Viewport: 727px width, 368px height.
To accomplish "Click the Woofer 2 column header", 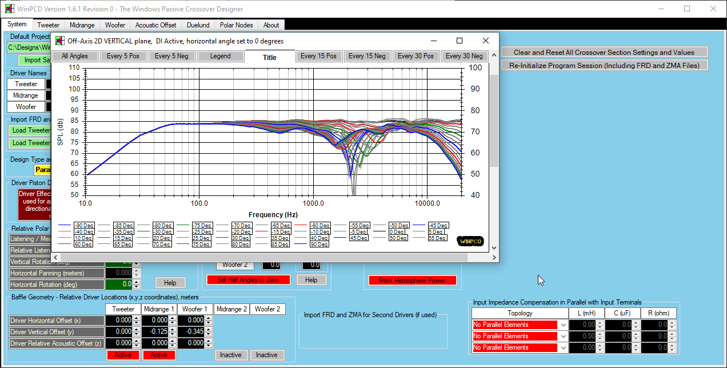I will [x=267, y=309].
